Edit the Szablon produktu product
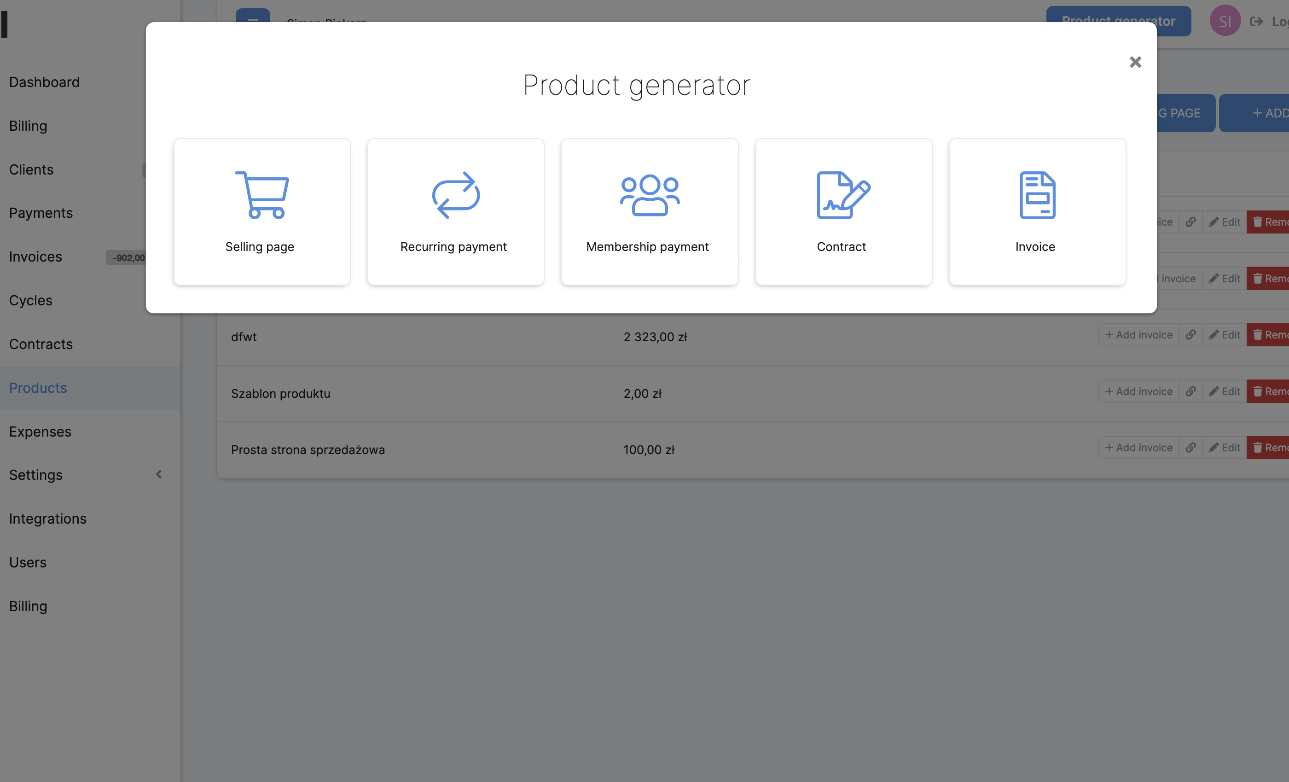The image size is (1289, 782). 1224,391
